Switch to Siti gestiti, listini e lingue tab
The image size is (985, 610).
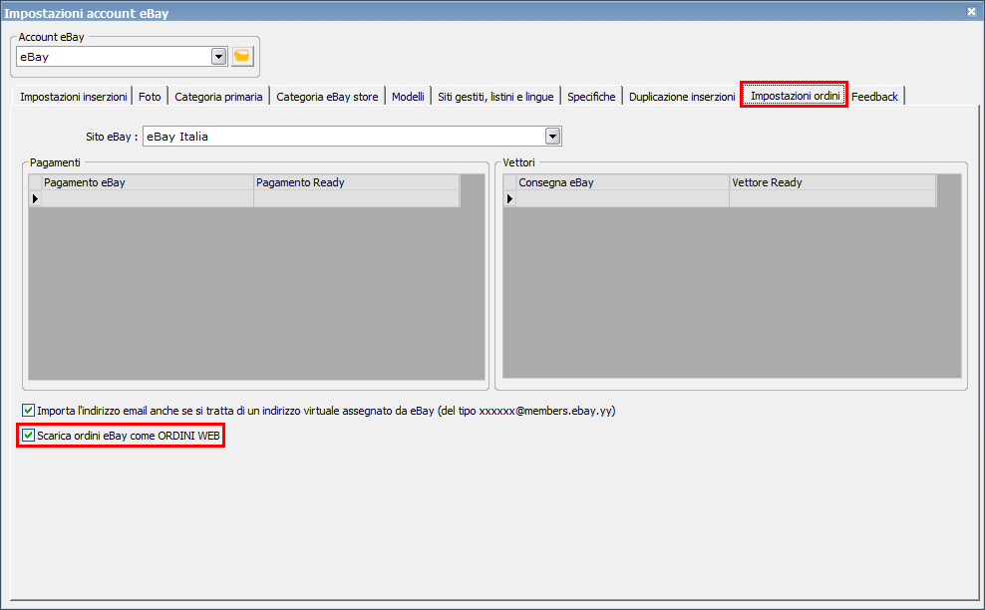click(x=495, y=96)
